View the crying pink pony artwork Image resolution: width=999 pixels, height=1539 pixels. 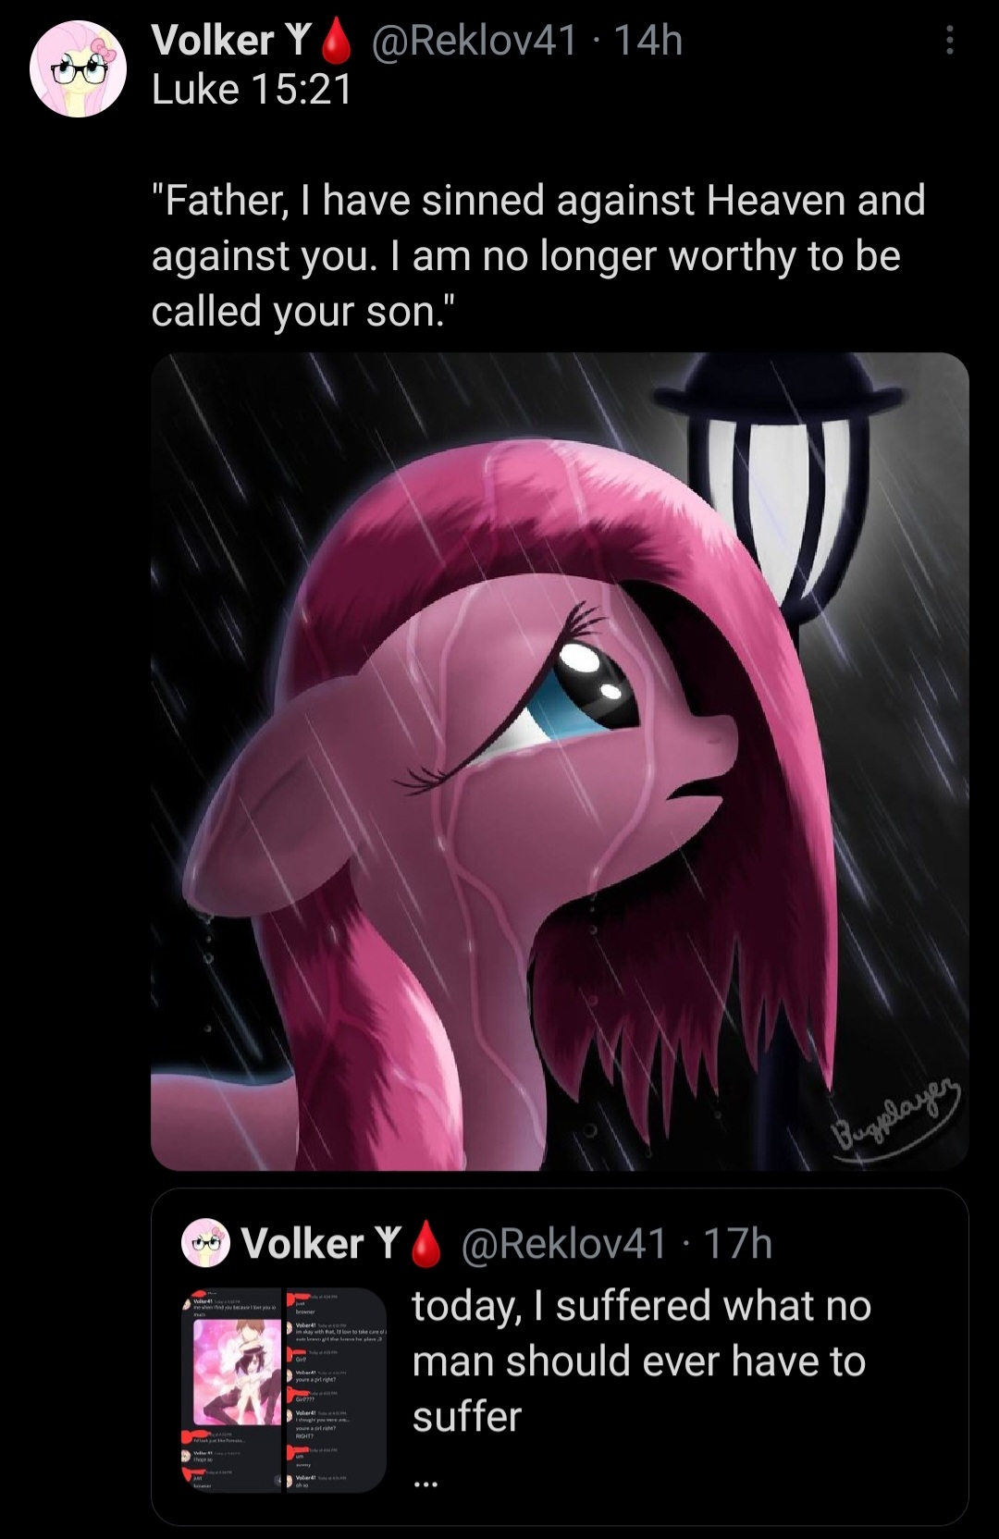click(560, 761)
